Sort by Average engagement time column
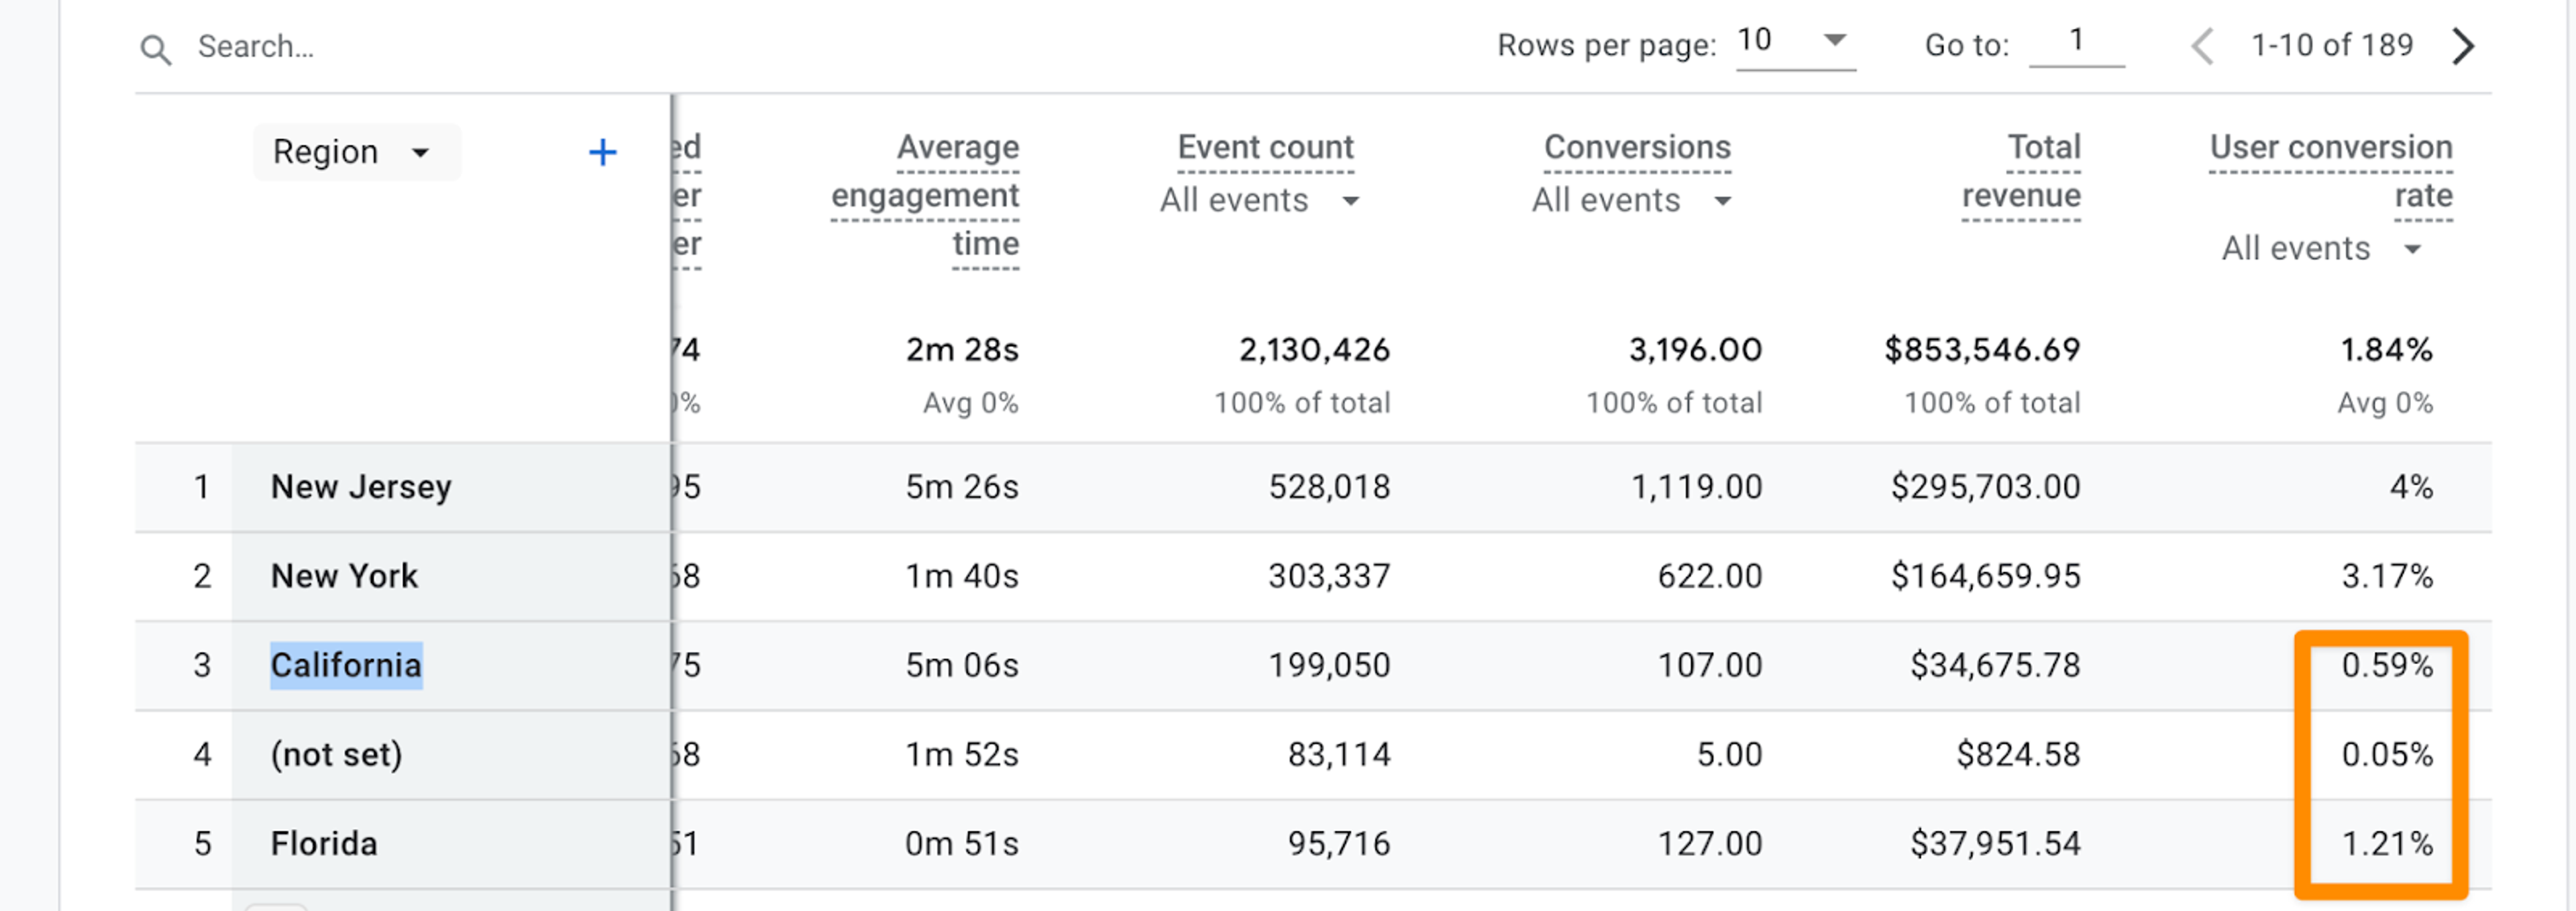This screenshot has height=911, width=2576. 925,195
